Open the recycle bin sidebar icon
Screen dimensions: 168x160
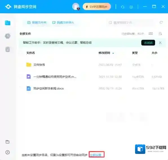click(8, 49)
